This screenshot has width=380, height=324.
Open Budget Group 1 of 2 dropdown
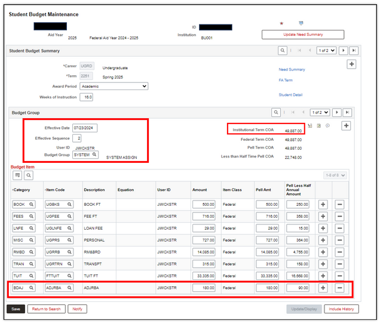[320, 112]
